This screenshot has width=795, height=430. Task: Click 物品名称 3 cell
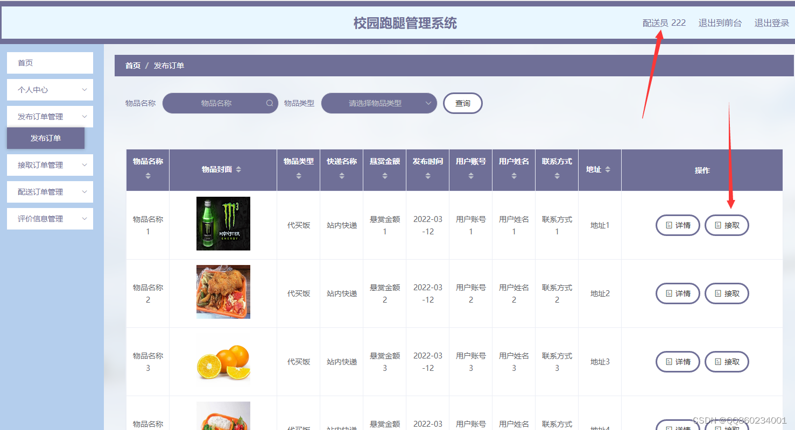click(x=148, y=362)
